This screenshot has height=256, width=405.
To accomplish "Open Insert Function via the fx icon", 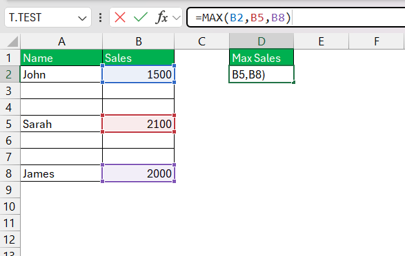I will 161,17.
